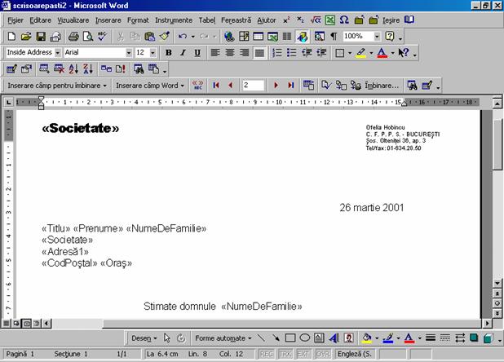This screenshot has height=362, width=504.
Task: Toggle Italic formatting
Action: click(x=183, y=53)
